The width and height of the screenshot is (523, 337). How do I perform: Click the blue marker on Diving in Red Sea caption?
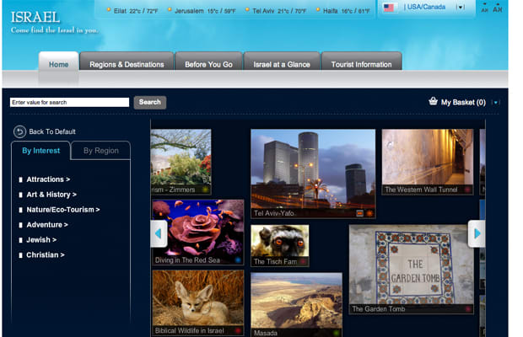pyautogui.click(x=238, y=259)
